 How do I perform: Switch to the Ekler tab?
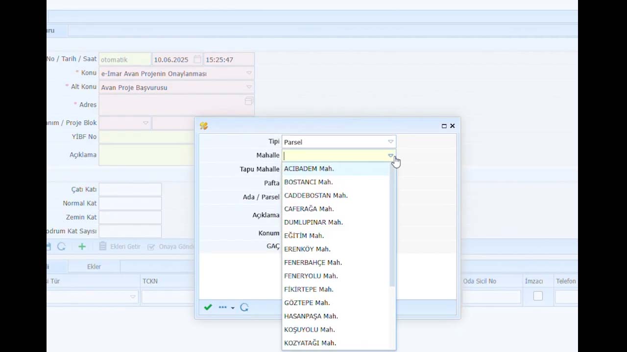point(94,266)
